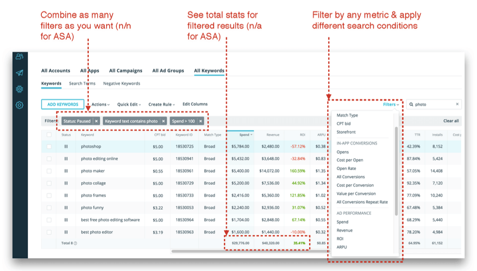Expand the Create Rule dropdown
This screenshot has width=477, height=271.
(x=162, y=105)
